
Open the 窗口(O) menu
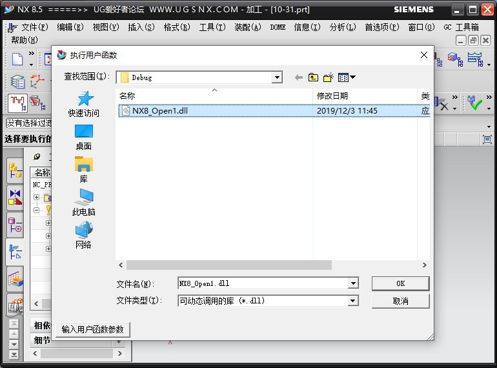421,27
